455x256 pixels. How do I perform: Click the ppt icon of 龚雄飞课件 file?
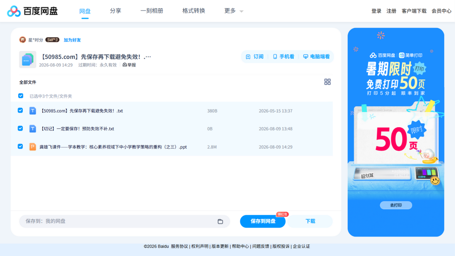coord(33,147)
